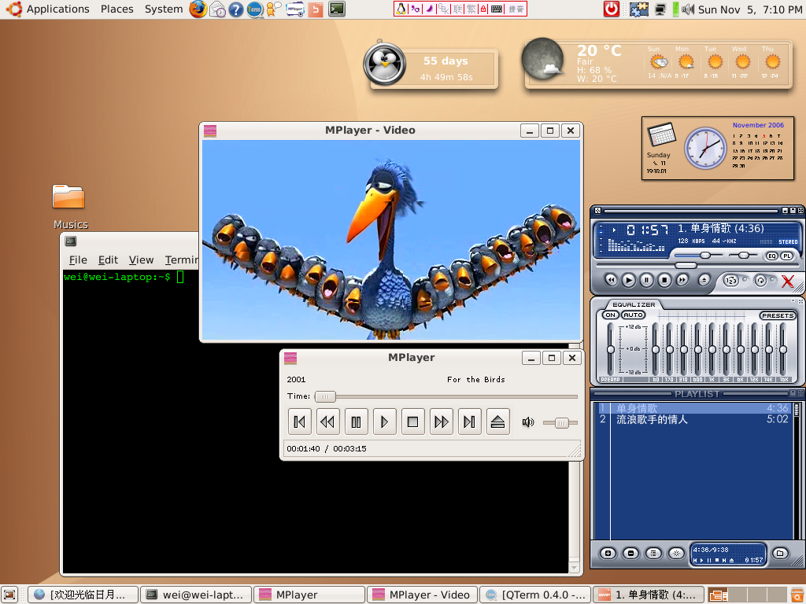Stop playback in MPlayer controls
The height and width of the screenshot is (604, 806).
pyautogui.click(x=412, y=422)
